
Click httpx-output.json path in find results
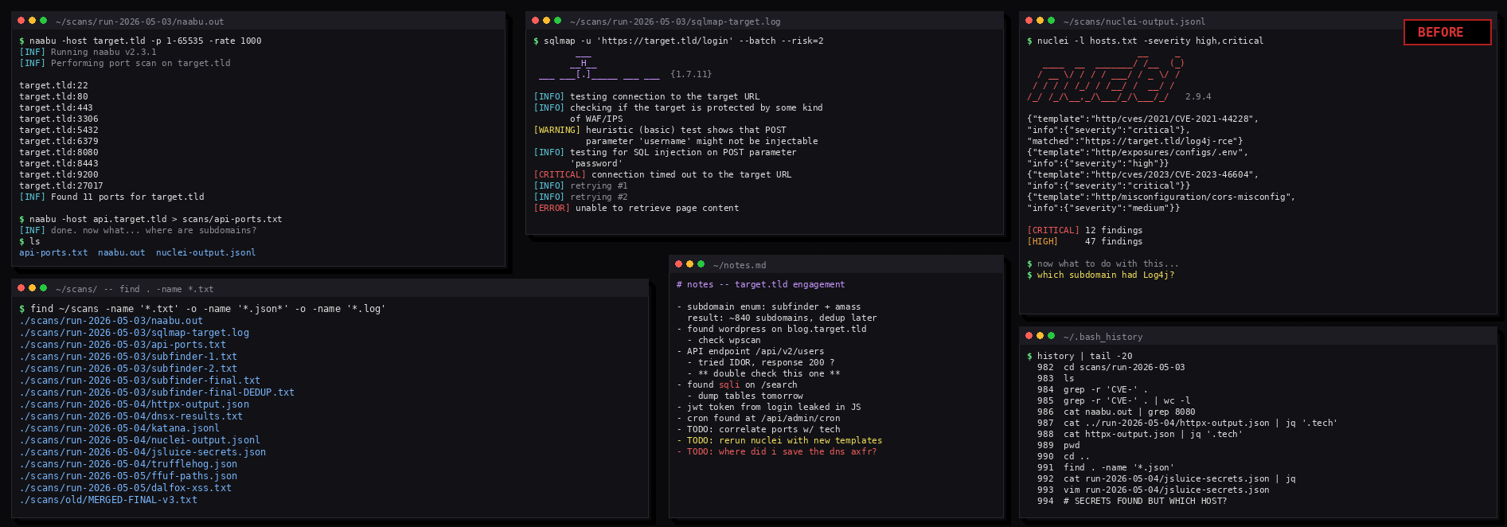click(x=134, y=404)
